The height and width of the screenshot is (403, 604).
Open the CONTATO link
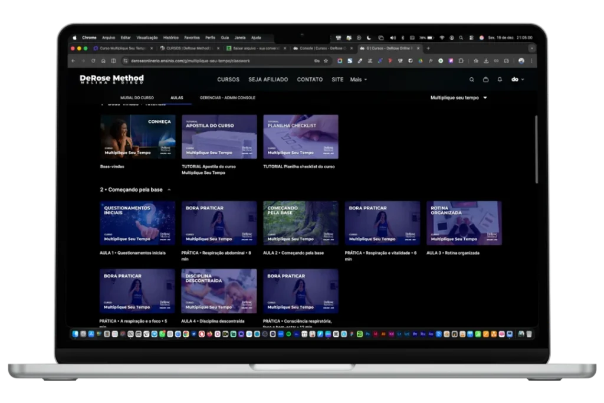point(310,80)
